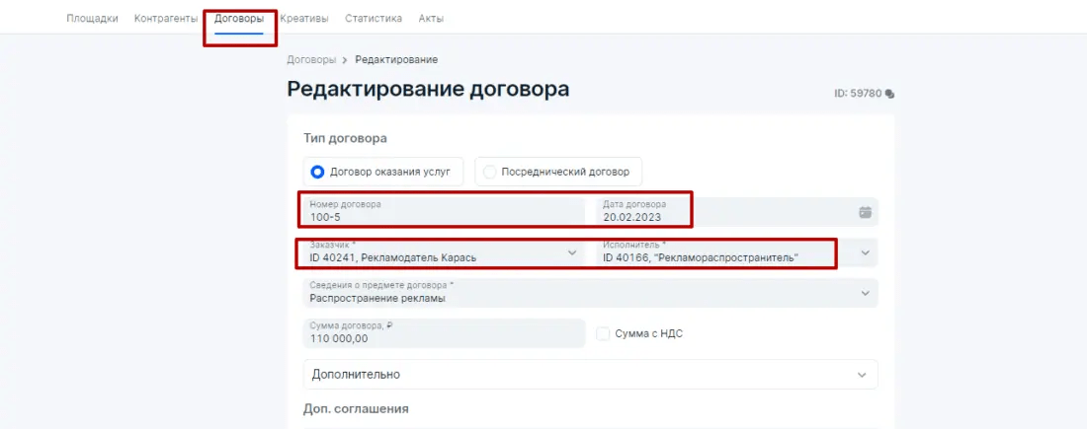Toggle the Сумма с НДС checkbox
1087x429 pixels.
tap(603, 333)
